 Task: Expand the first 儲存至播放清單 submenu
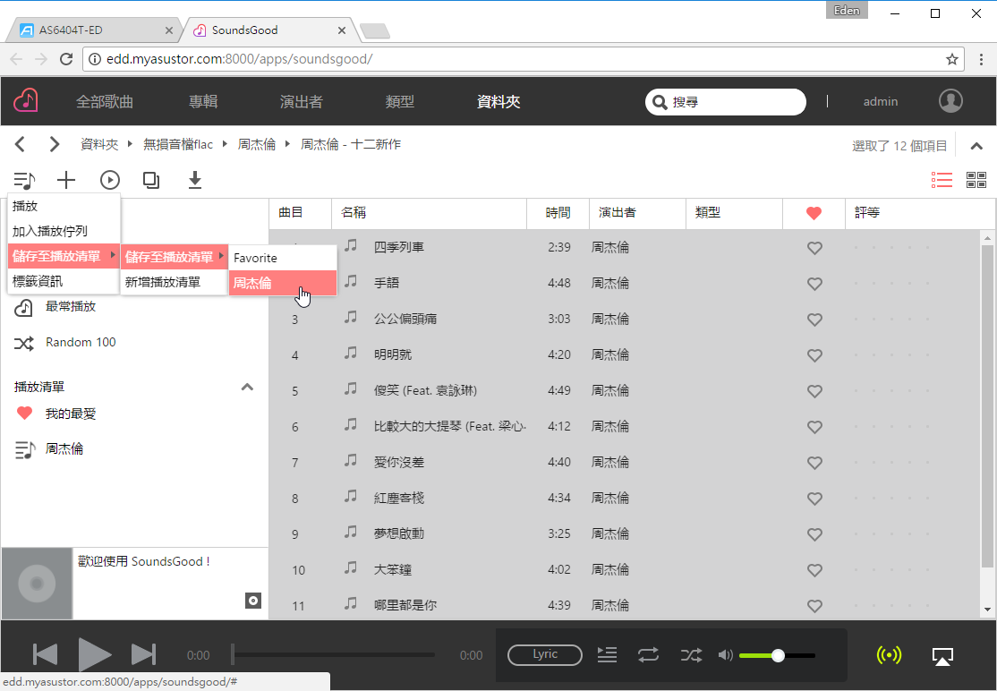tap(64, 256)
